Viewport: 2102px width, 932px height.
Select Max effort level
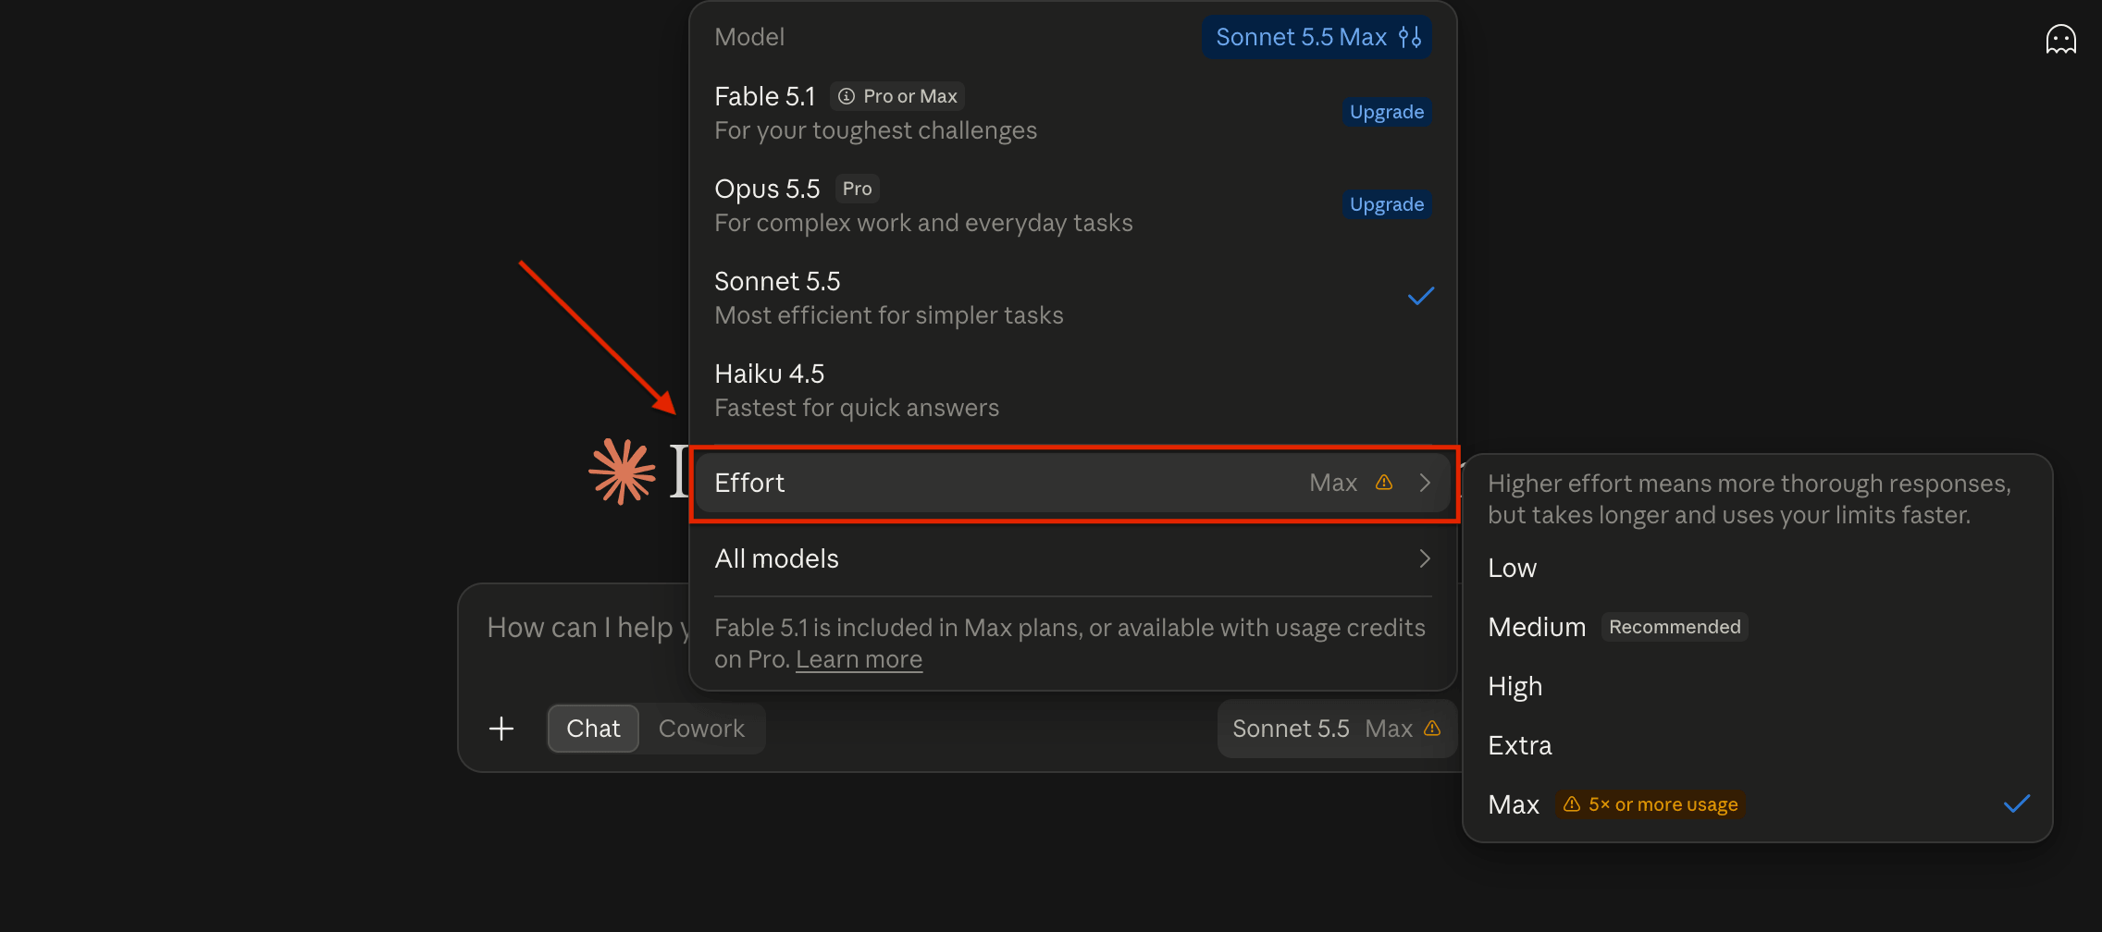pyautogui.click(x=1757, y=804)
